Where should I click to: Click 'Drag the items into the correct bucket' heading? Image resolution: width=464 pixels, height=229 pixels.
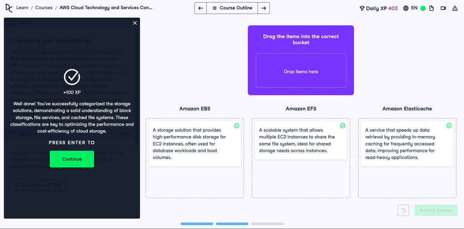click(x=301, y=39)
